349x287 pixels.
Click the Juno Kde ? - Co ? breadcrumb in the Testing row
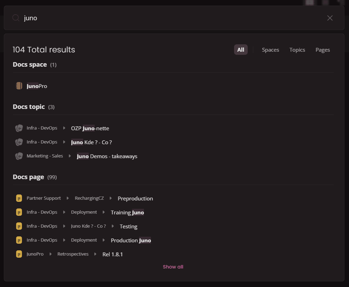(x=88, y=226)
